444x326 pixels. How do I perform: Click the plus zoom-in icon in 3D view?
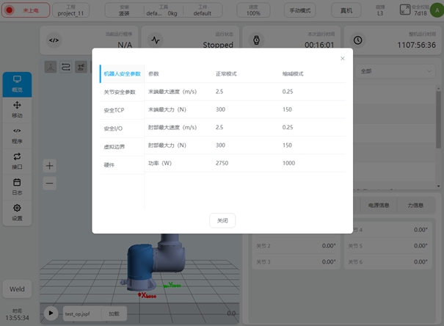50,165
